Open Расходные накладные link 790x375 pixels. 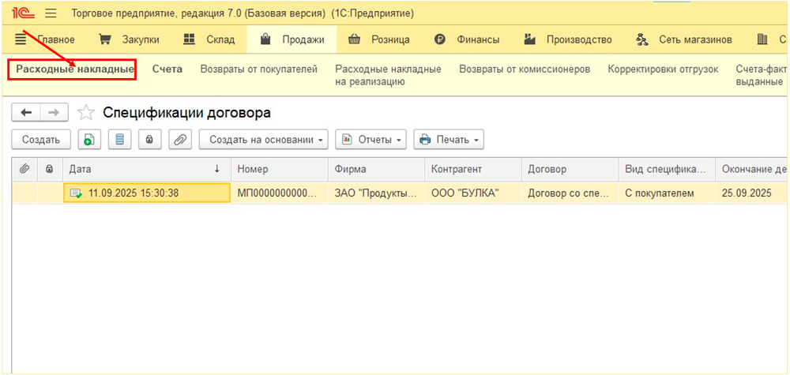pyautogui.click(x=74, y=69)
